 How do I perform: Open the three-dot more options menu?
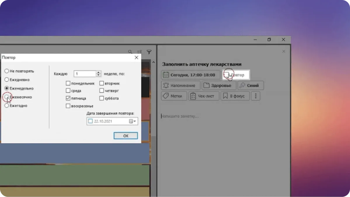256,96
